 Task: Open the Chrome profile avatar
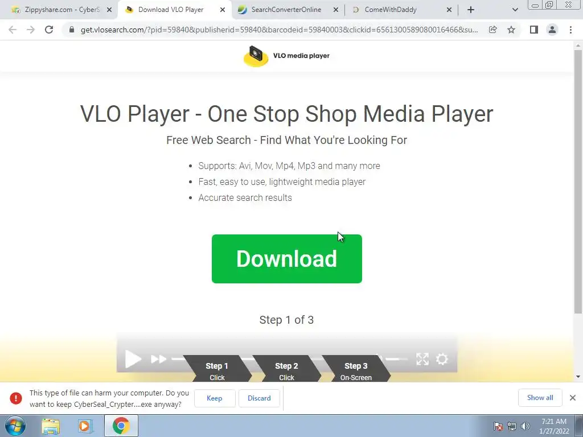tap(552, 30)
